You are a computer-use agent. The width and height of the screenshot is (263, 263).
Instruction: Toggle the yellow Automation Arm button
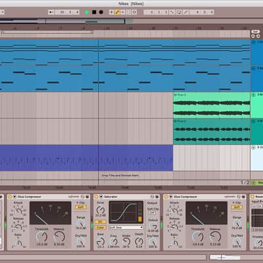117,12
